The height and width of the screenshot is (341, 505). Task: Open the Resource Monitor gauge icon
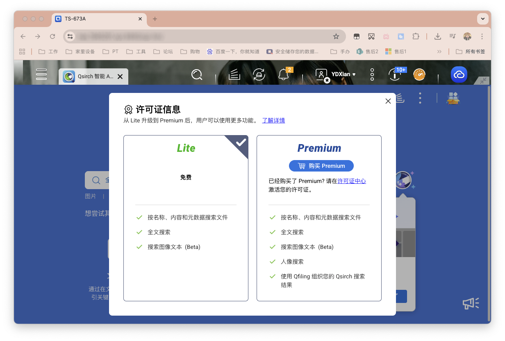pyautogui.click(x=419, y=75)
